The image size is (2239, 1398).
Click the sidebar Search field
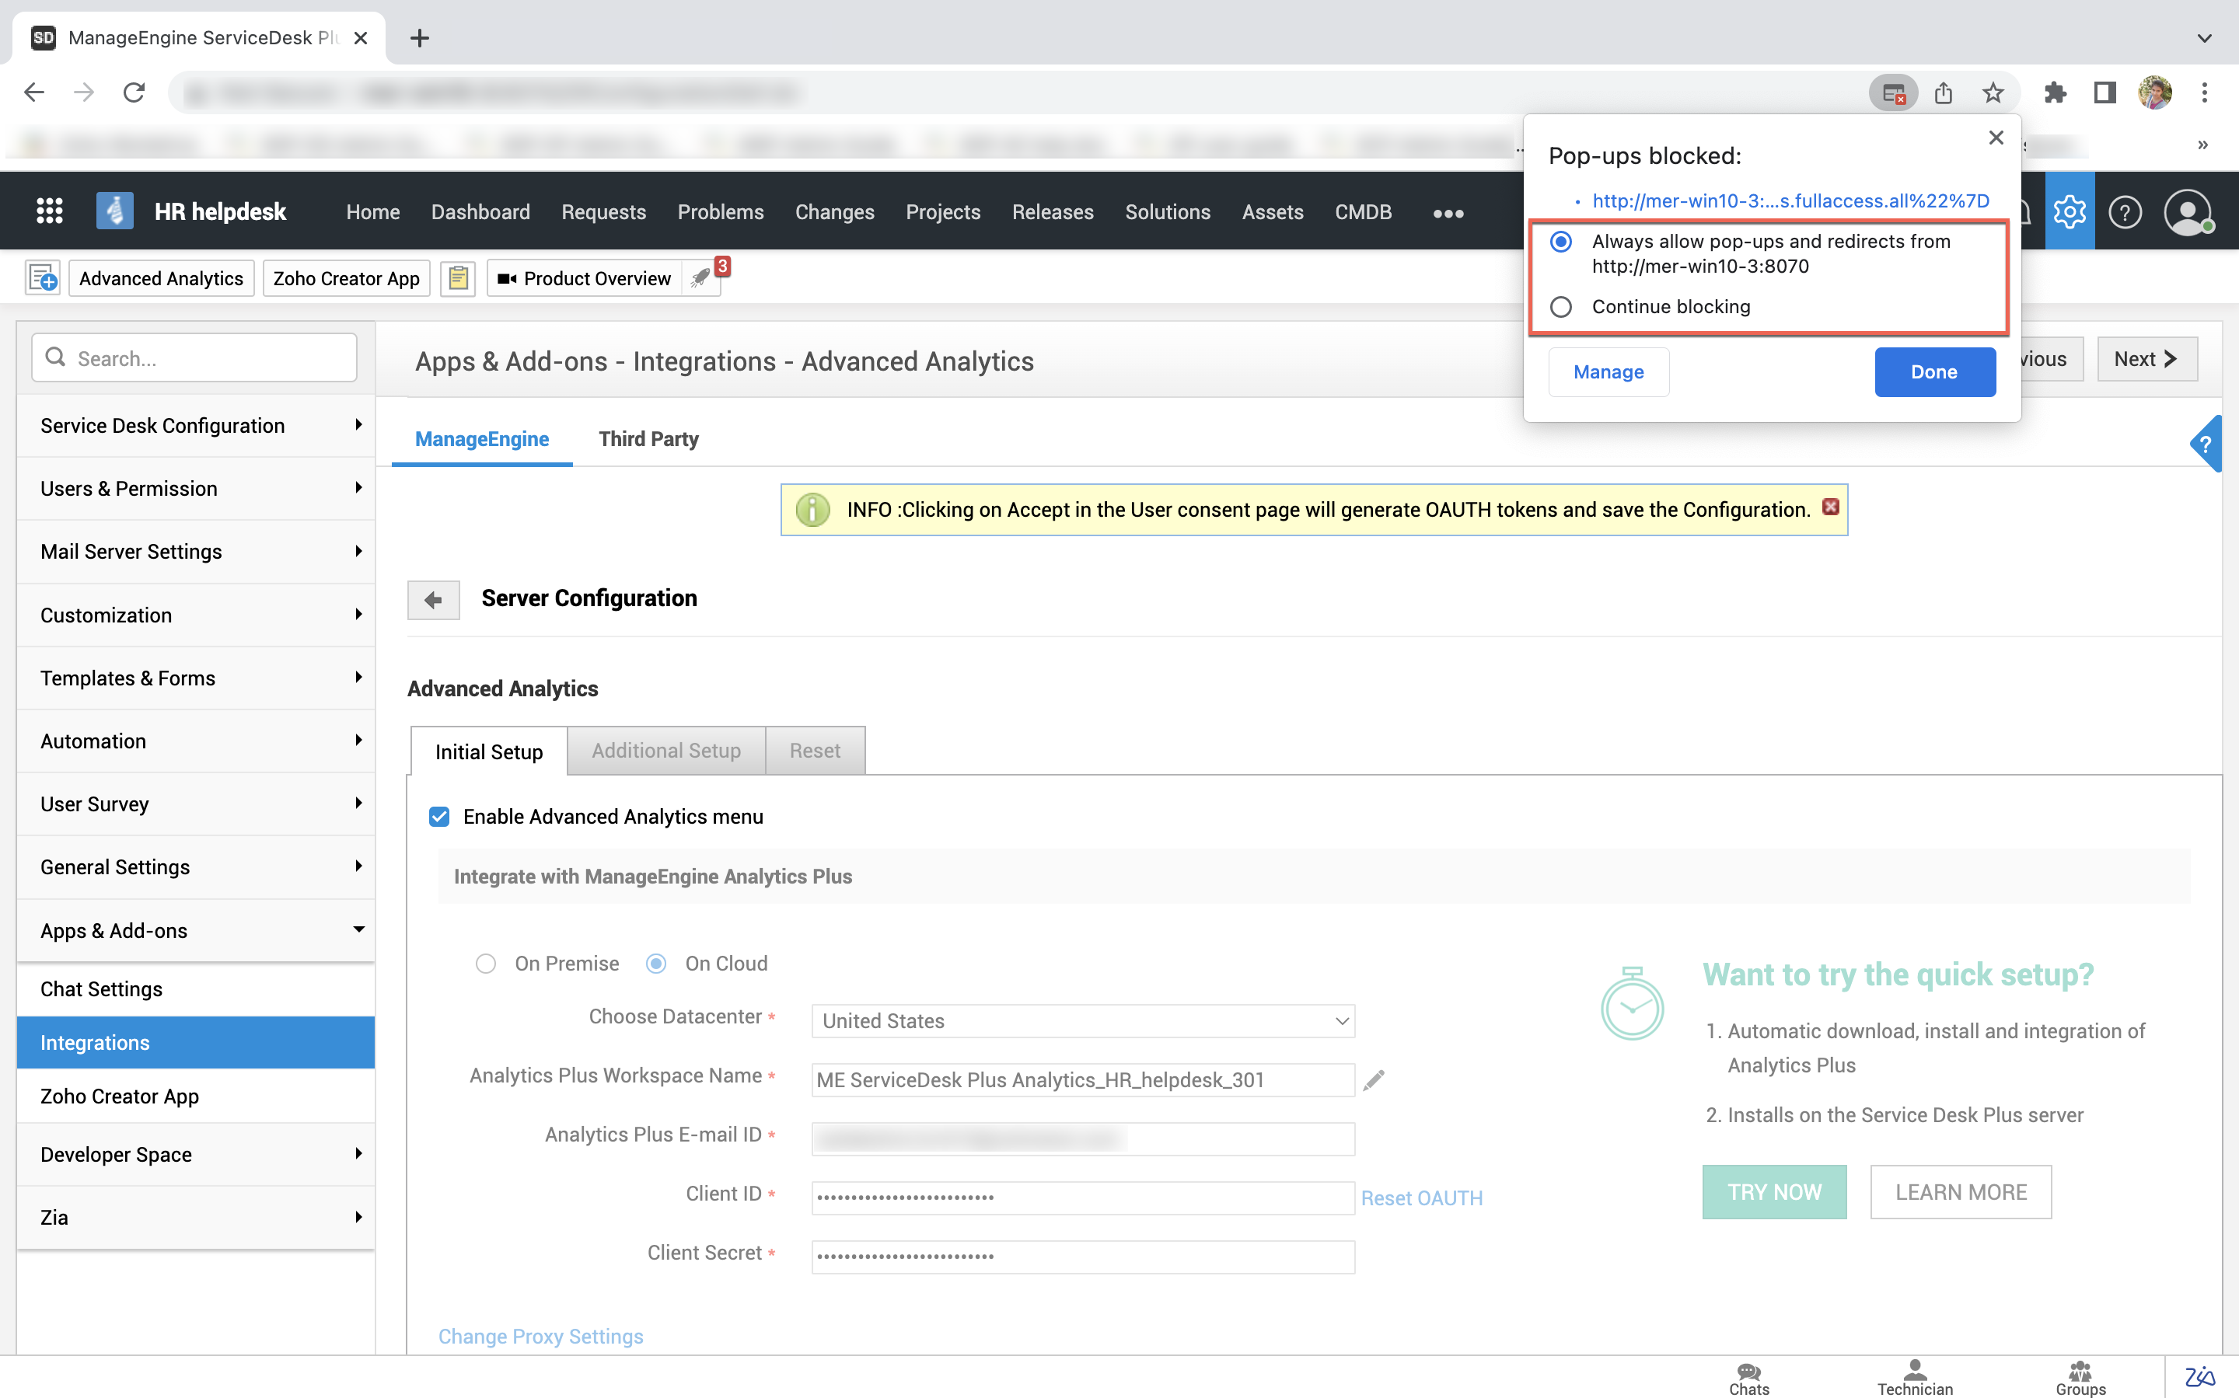[x=194, y=357]
